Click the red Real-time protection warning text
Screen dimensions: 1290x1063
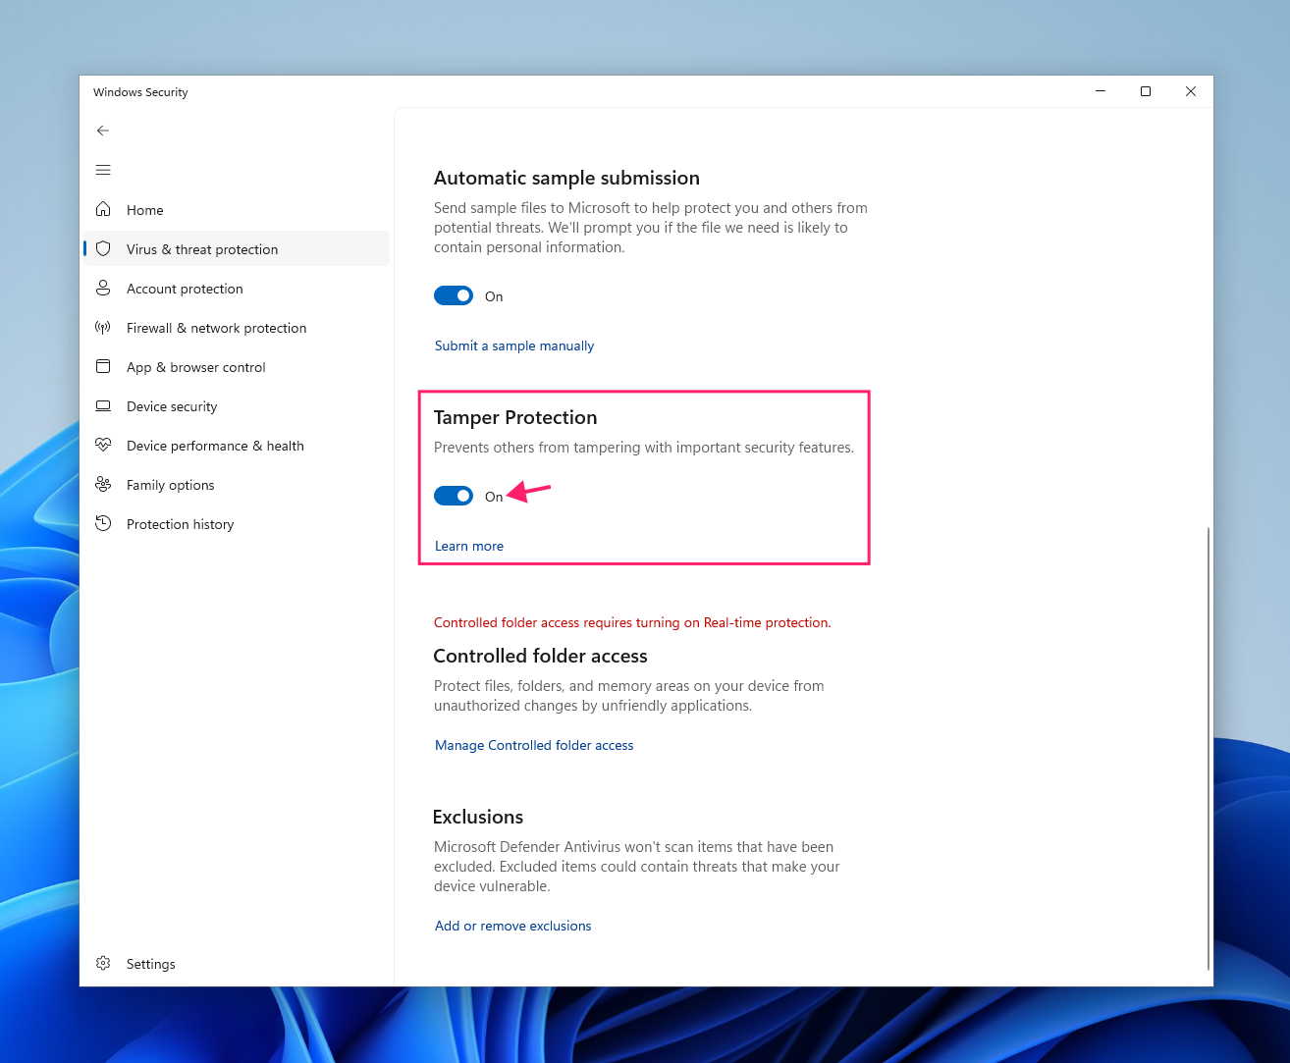632,622
